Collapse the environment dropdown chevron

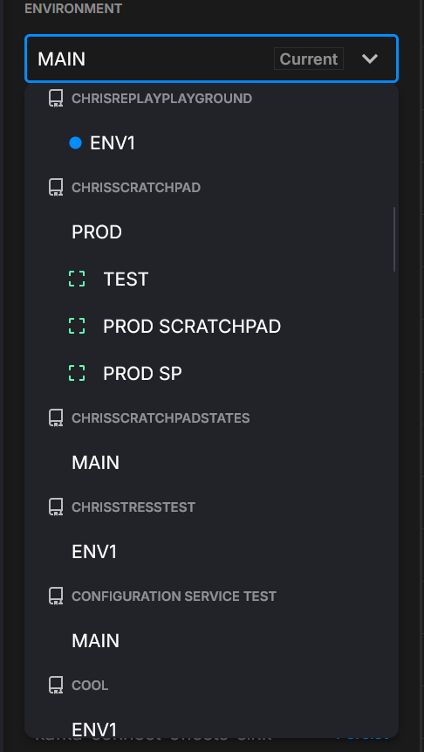[370, 59]
